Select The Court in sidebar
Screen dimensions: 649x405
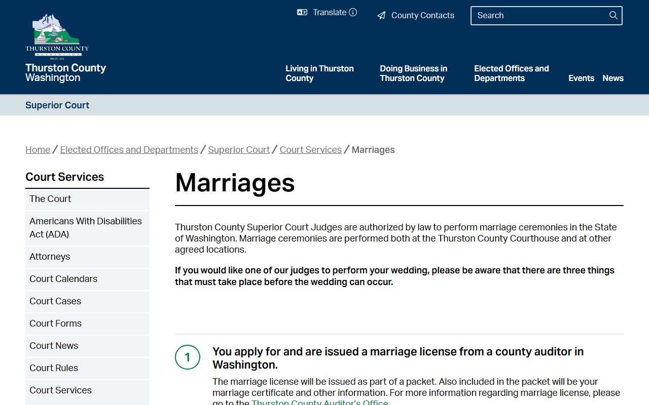click(x=87, y=199)
